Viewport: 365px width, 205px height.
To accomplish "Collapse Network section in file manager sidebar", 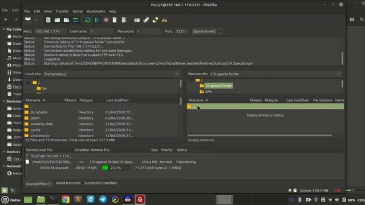I will coord(4,166).
